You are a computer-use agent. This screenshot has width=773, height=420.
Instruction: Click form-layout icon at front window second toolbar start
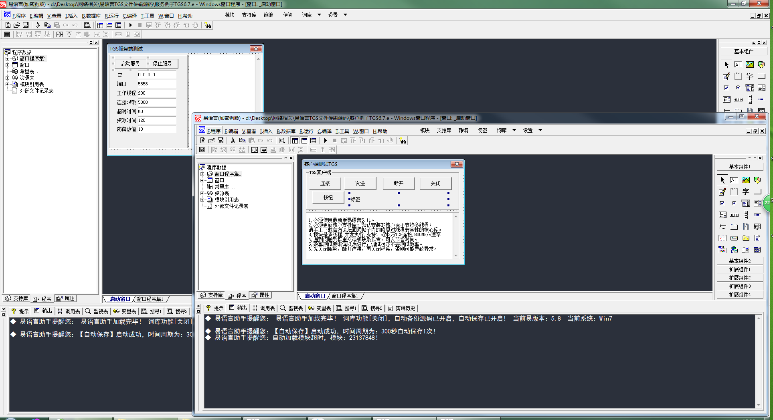202,150
